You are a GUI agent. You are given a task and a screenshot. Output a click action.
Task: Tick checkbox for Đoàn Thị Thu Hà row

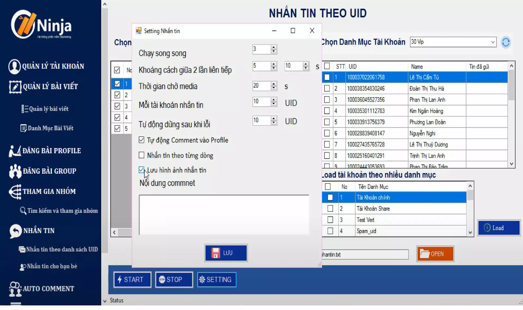327,89
